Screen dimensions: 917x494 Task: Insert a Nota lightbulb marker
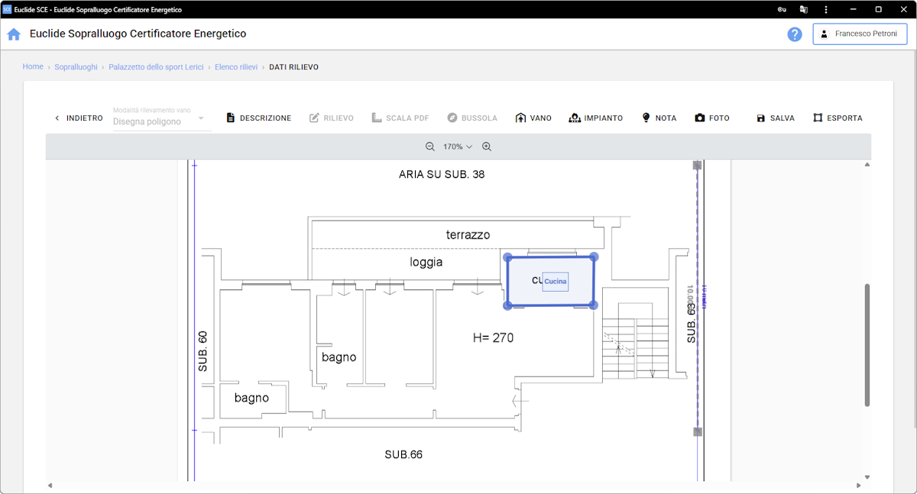click(x=658, y=118)
